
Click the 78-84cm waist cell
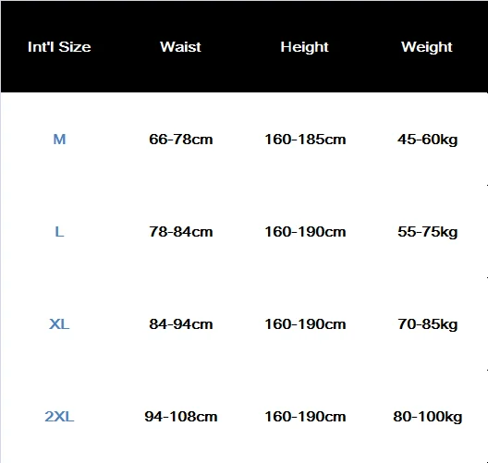(x=181, y=232)
